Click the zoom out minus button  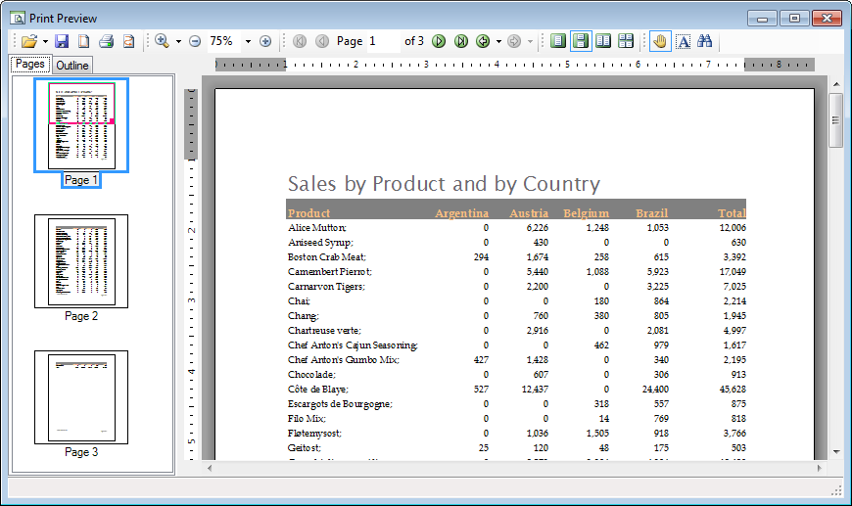[x=195, y=41]
